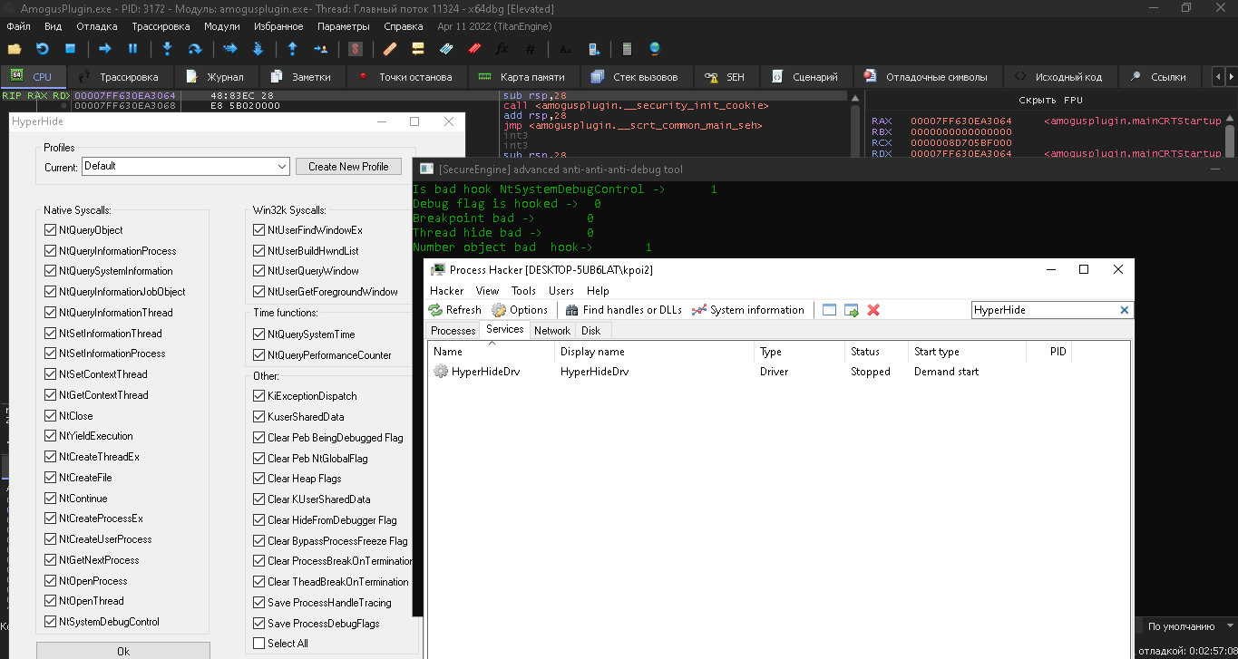Click the Functions fx icon

pyautogui.click(x=502, y=49)
